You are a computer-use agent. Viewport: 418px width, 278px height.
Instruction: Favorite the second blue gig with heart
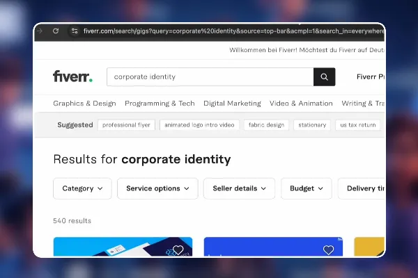tap(328, 250)
